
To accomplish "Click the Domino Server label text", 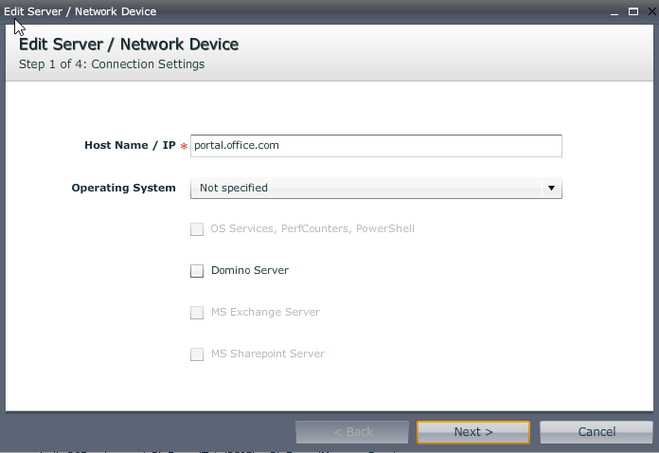I will pyautogui.click(x=249, y=271).
